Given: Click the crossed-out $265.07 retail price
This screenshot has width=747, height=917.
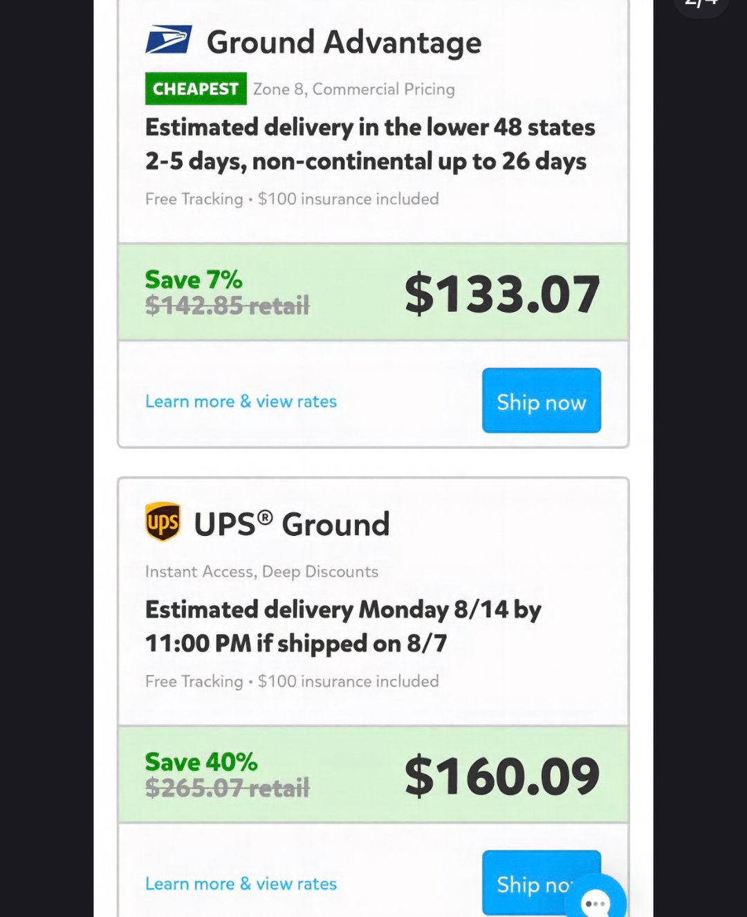Looking at the screenshot, I should click(x=227, y=788).
